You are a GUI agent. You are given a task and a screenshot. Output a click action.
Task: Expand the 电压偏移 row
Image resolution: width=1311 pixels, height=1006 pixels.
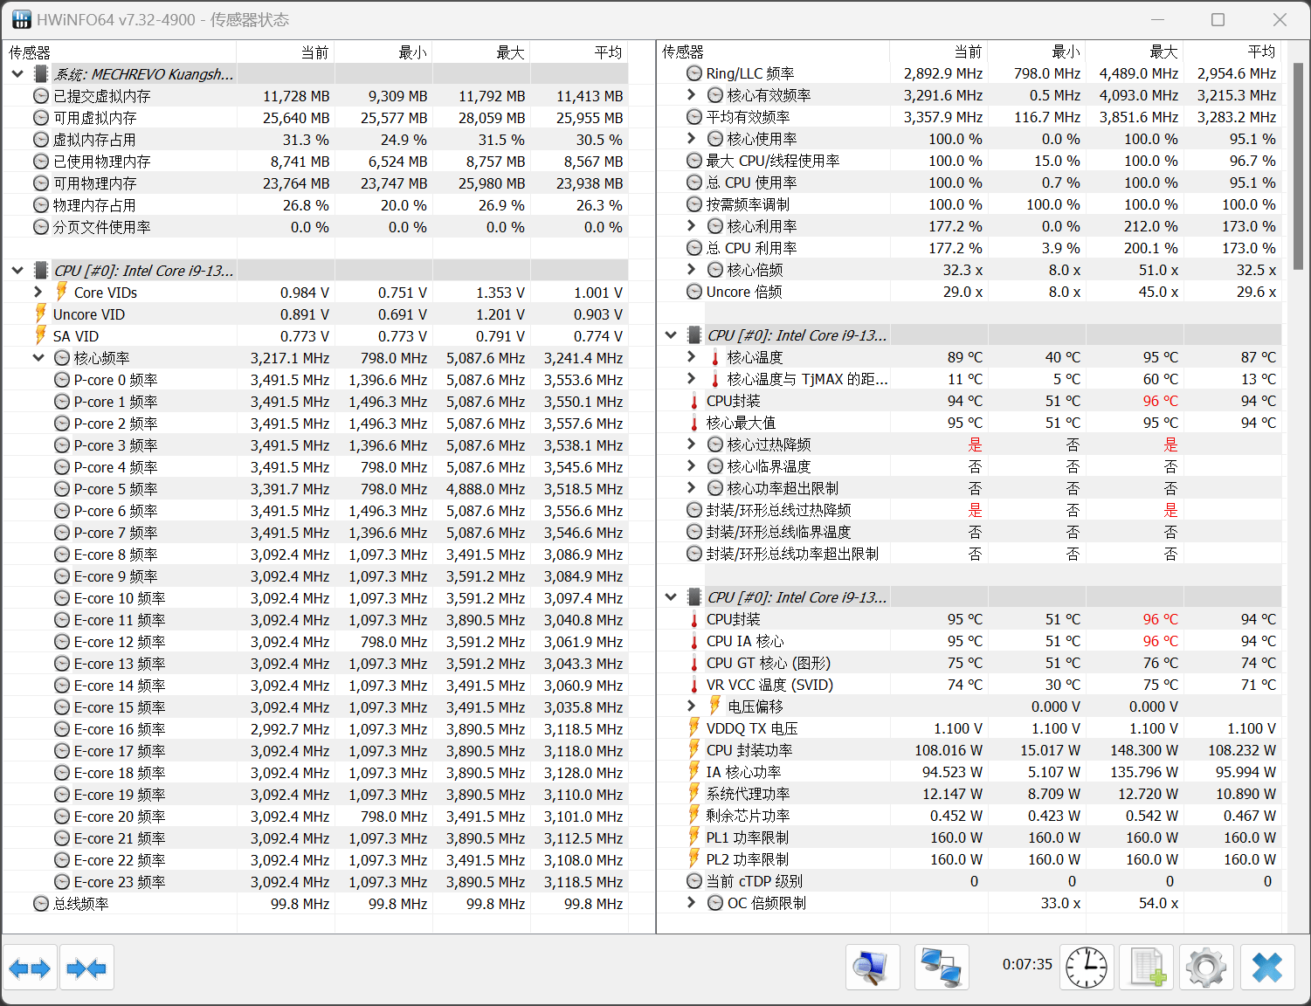692,706
